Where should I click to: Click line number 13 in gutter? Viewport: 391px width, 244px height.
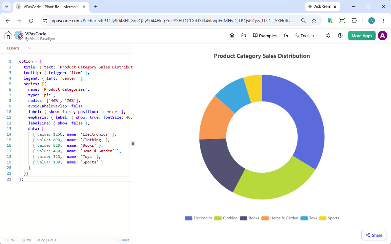pyautogui.click(x=9, y=129)
